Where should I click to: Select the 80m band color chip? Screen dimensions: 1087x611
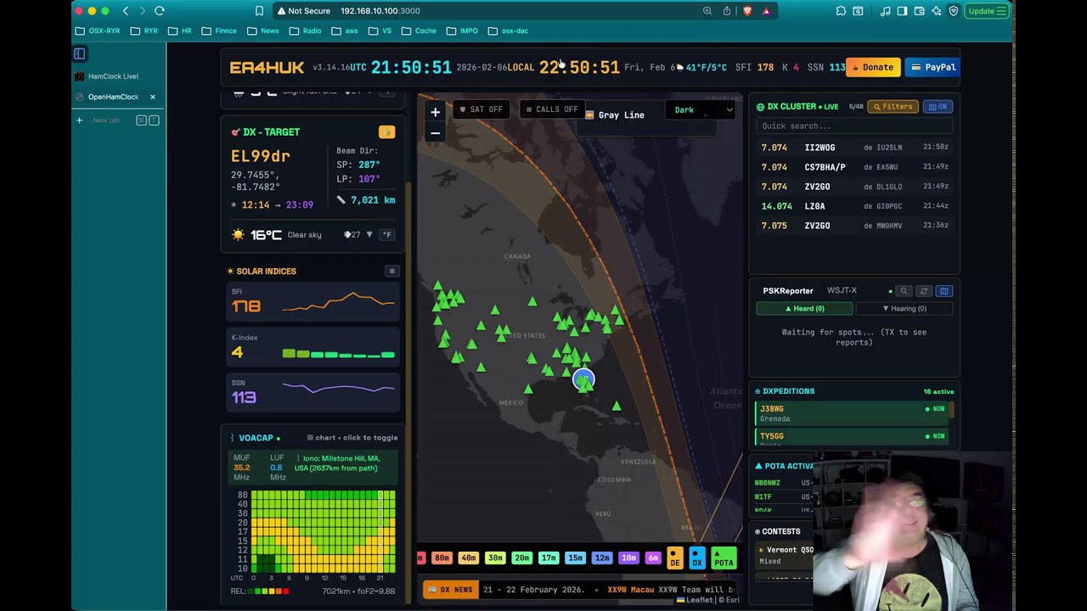pos(442,558)
